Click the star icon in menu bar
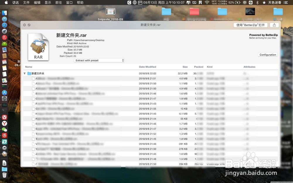The height and width of the screenshot is (183, 293). (264, 2)
